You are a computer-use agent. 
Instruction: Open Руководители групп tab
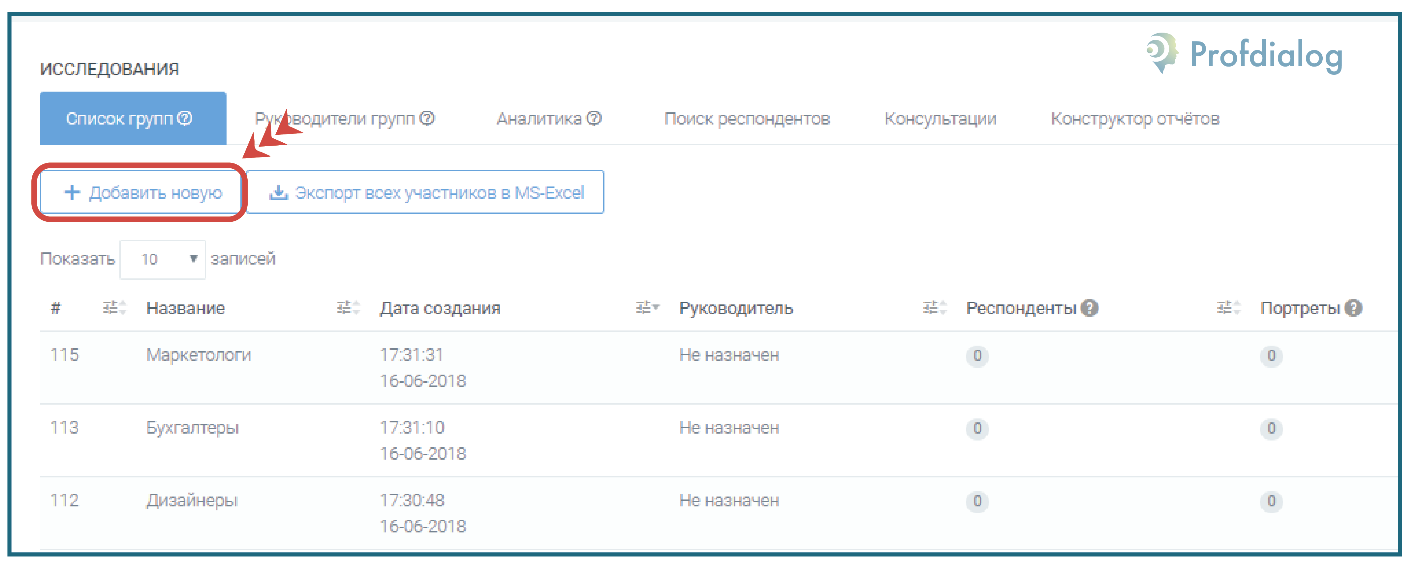point(345,119)
